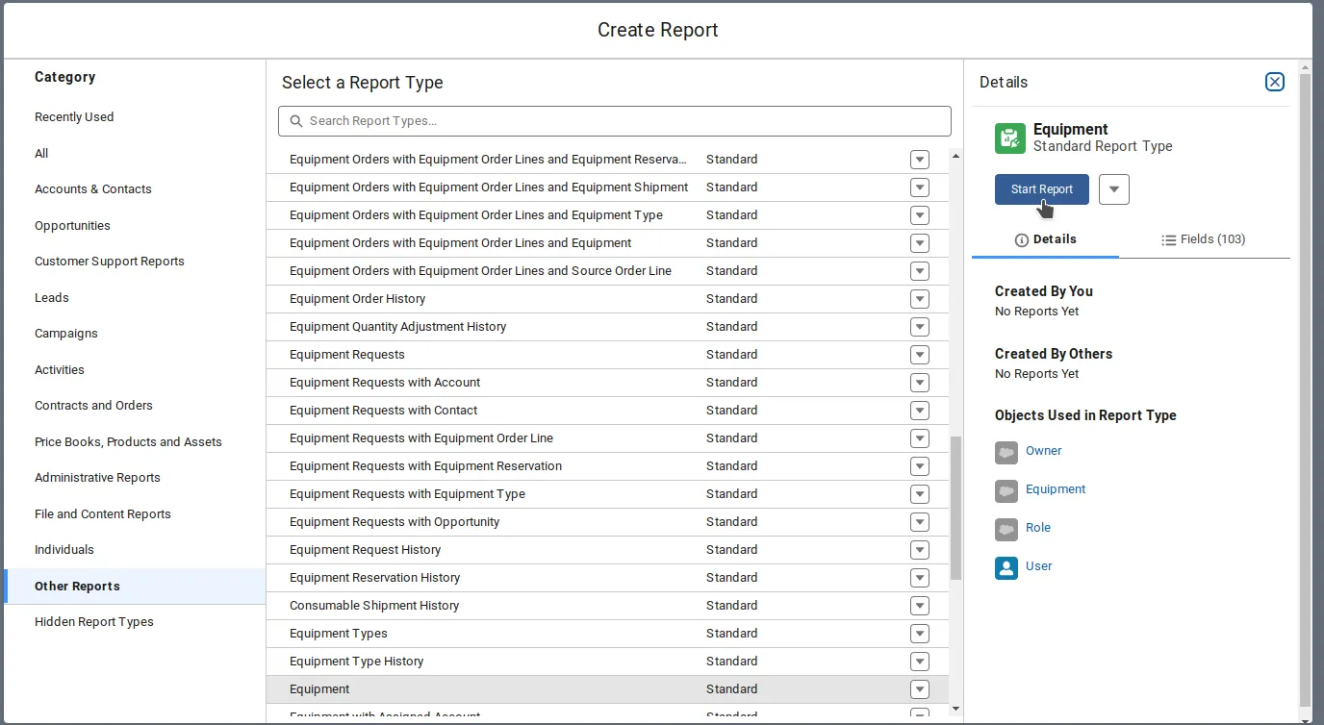Open actions menu for Equipment Requests with Opportunity
Screen dimensions: 1324x725
[920, 522]
